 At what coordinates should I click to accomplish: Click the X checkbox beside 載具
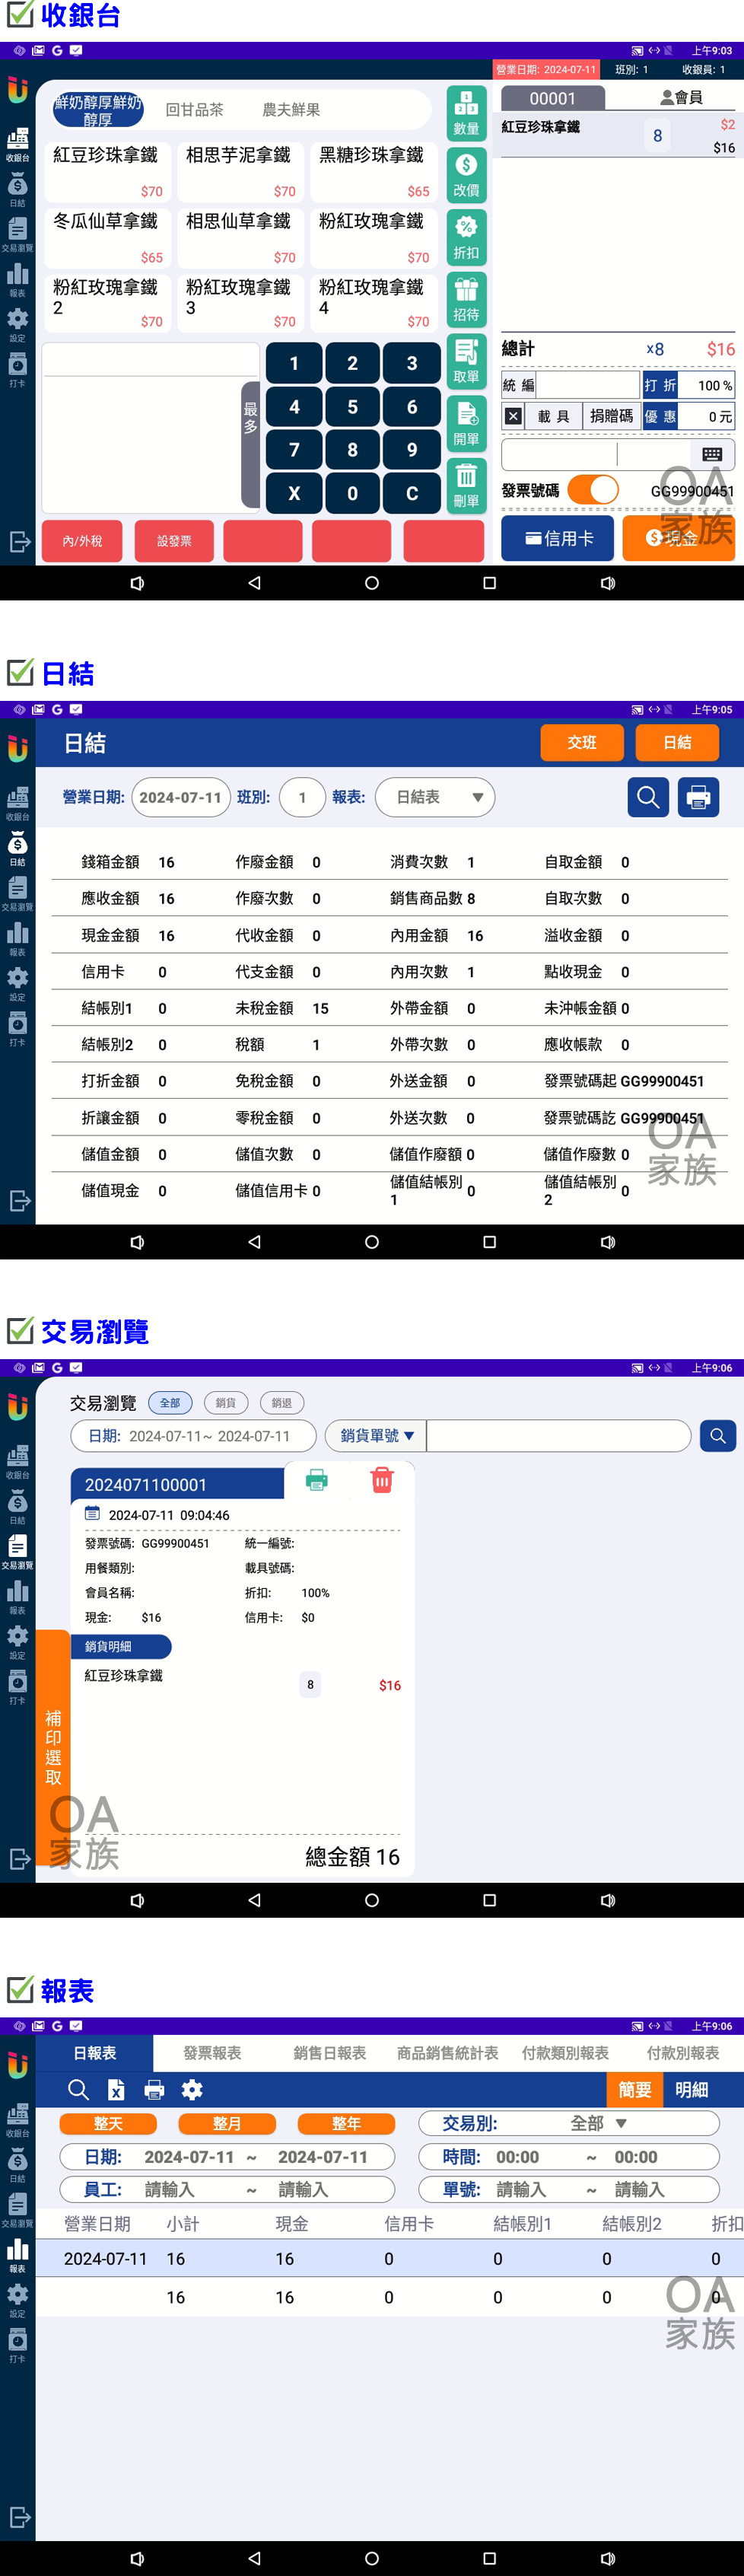pos(513,416)
